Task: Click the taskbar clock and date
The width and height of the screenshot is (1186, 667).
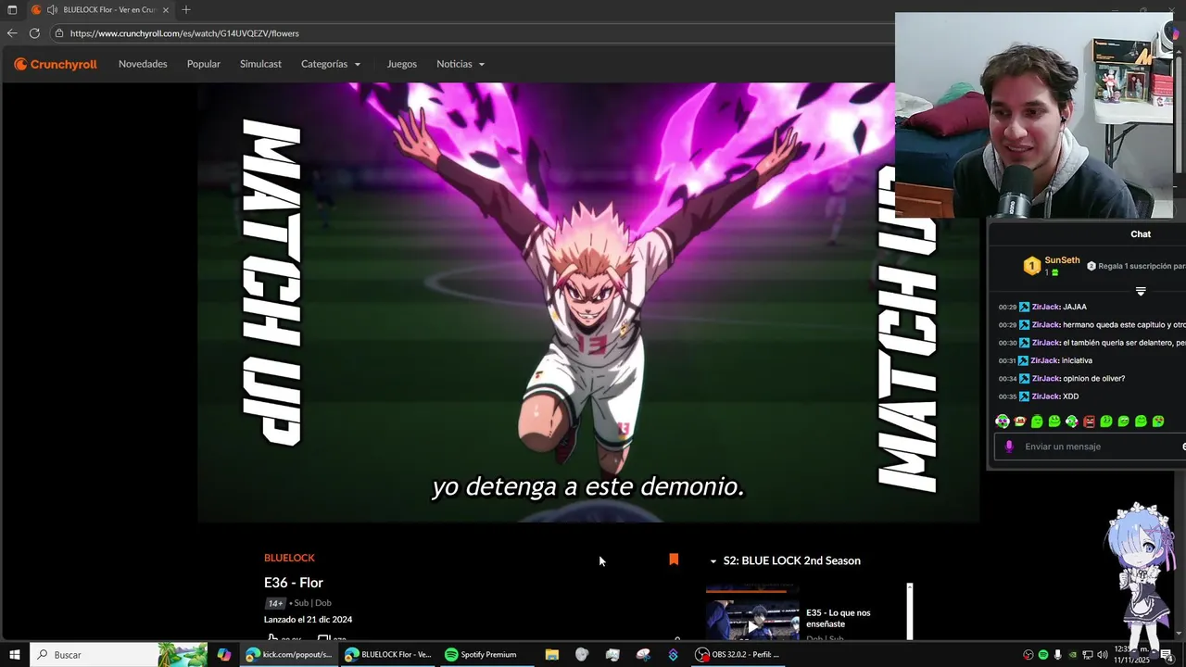Action: tap(1132, 655)
